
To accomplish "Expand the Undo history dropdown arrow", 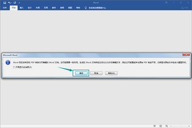I will point(12,3).
